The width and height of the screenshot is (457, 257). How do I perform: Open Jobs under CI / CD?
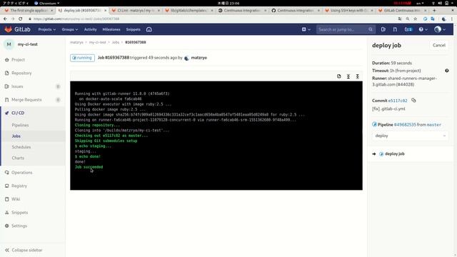[x=16, y=136]
